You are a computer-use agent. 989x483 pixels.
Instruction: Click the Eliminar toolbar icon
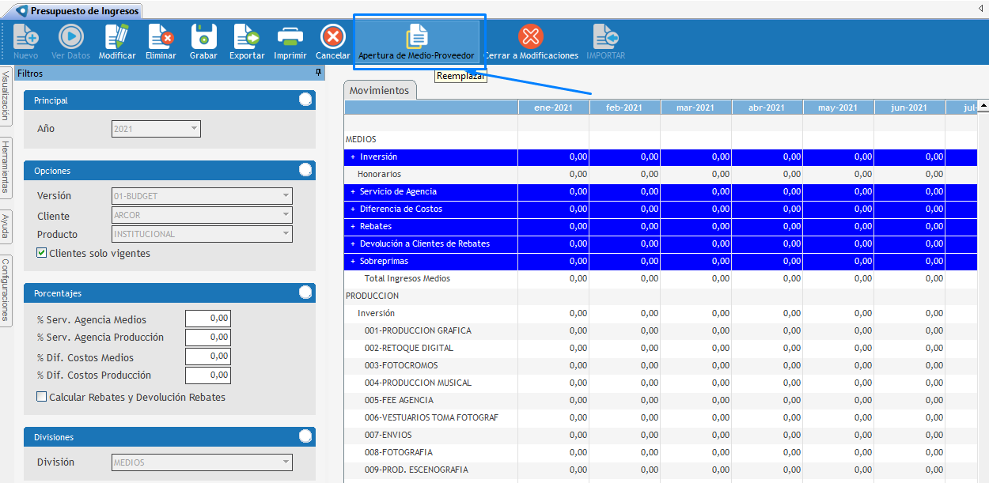click(x=161, y=37)
